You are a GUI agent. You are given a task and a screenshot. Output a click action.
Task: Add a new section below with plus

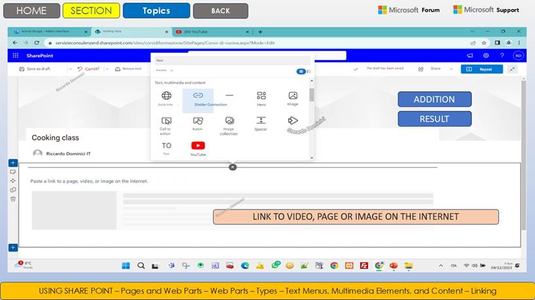(x=13, y=248)
